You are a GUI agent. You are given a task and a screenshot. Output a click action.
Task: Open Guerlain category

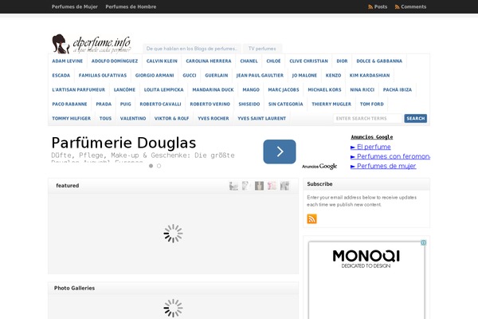tap(217, 76)
